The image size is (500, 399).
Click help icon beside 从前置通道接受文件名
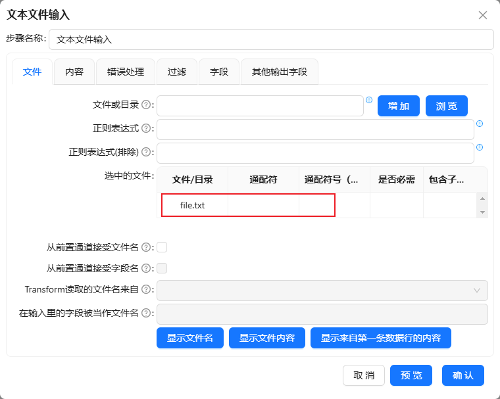pos(146,247)
